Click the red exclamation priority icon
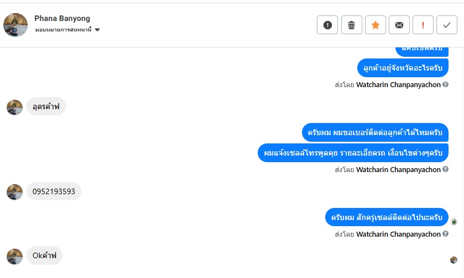Viewport: 464px width, 278px height. tap(423, 25)
